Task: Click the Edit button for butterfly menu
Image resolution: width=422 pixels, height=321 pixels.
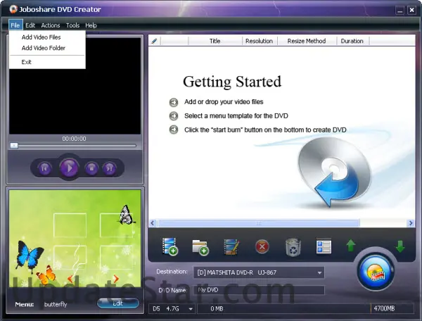Action: (117, 303)
